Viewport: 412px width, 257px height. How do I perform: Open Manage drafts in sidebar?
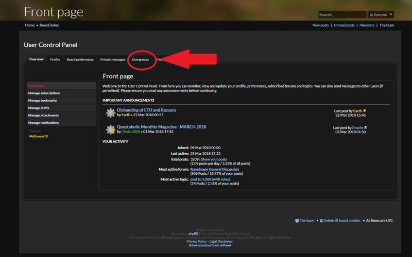[x=61, y=108]
